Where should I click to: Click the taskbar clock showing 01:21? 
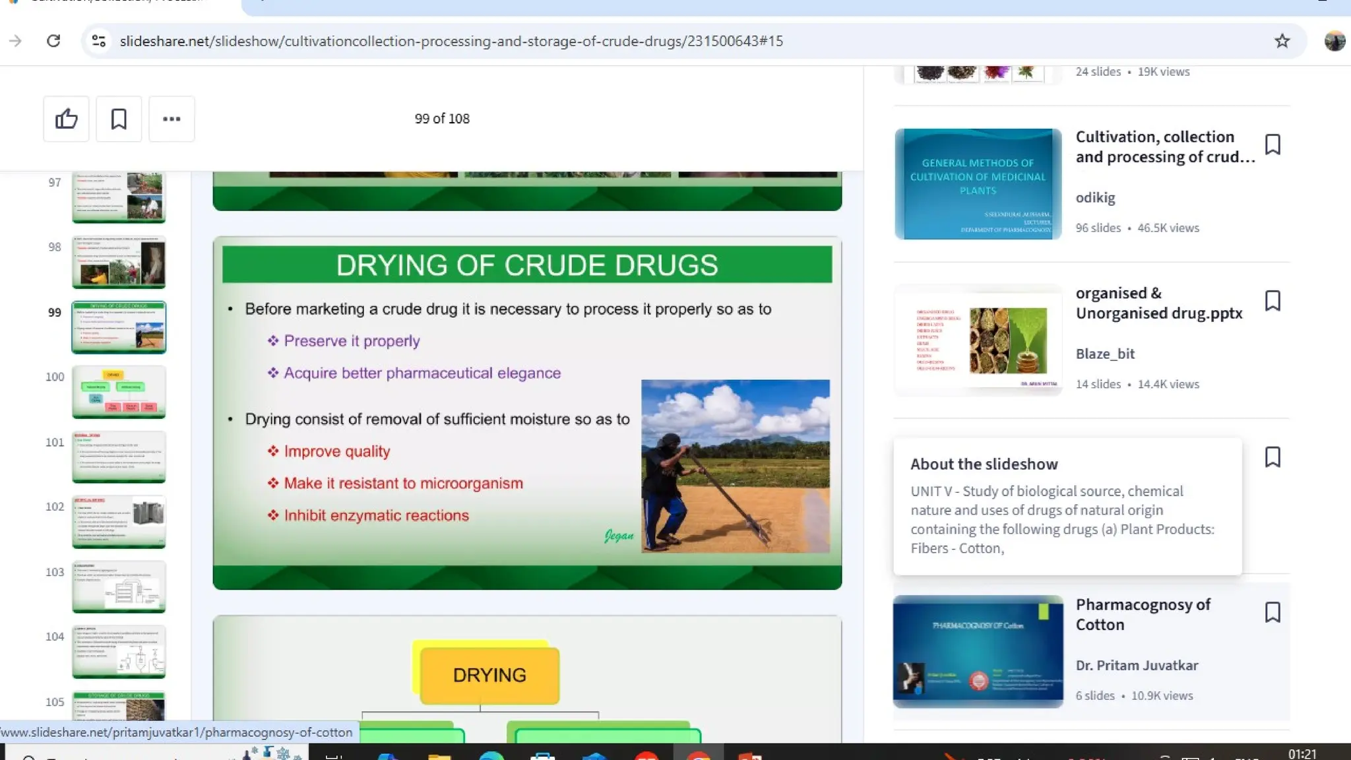point(1302,753)
